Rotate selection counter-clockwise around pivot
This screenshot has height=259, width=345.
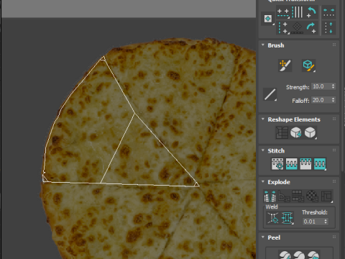311,12
